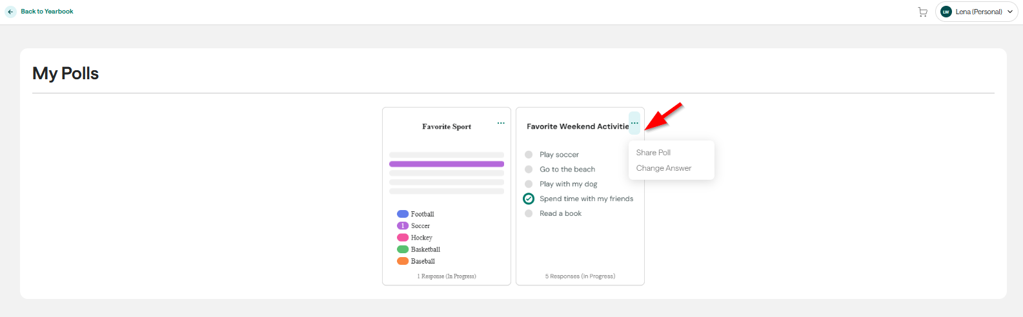The width and height of the screenshot is (1023, 317).
Task: Click the purple Soccer legend swatch
Action: [x=403, y=226]
